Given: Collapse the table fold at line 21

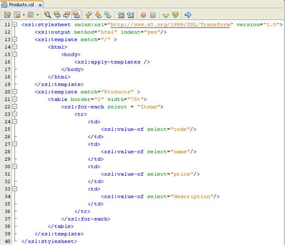Looking at the screenshot, I should [15, 99].
